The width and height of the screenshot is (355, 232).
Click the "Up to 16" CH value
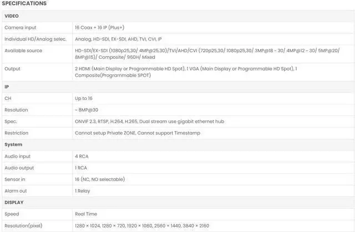click(84, 98)
